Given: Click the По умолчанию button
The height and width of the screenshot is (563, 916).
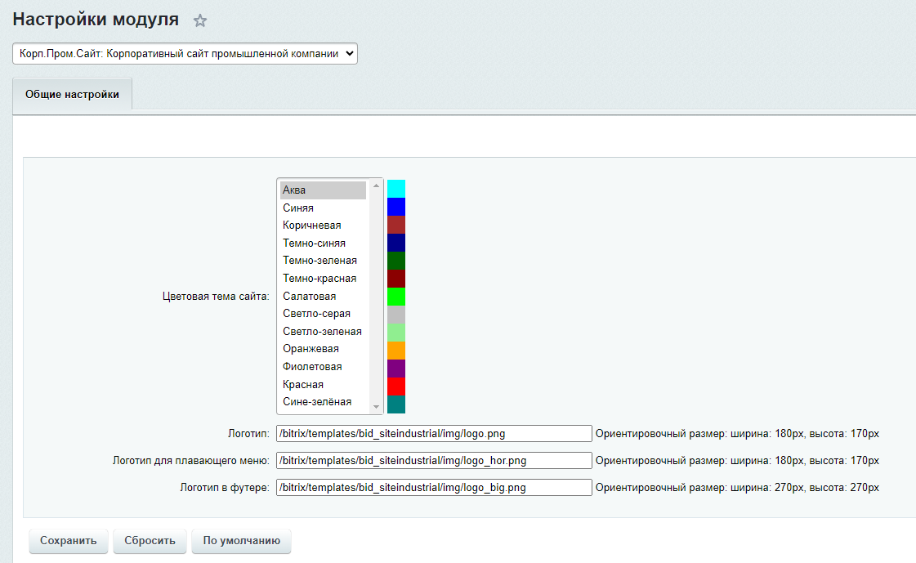Looking at the screenshot, I should pos(241,541).
